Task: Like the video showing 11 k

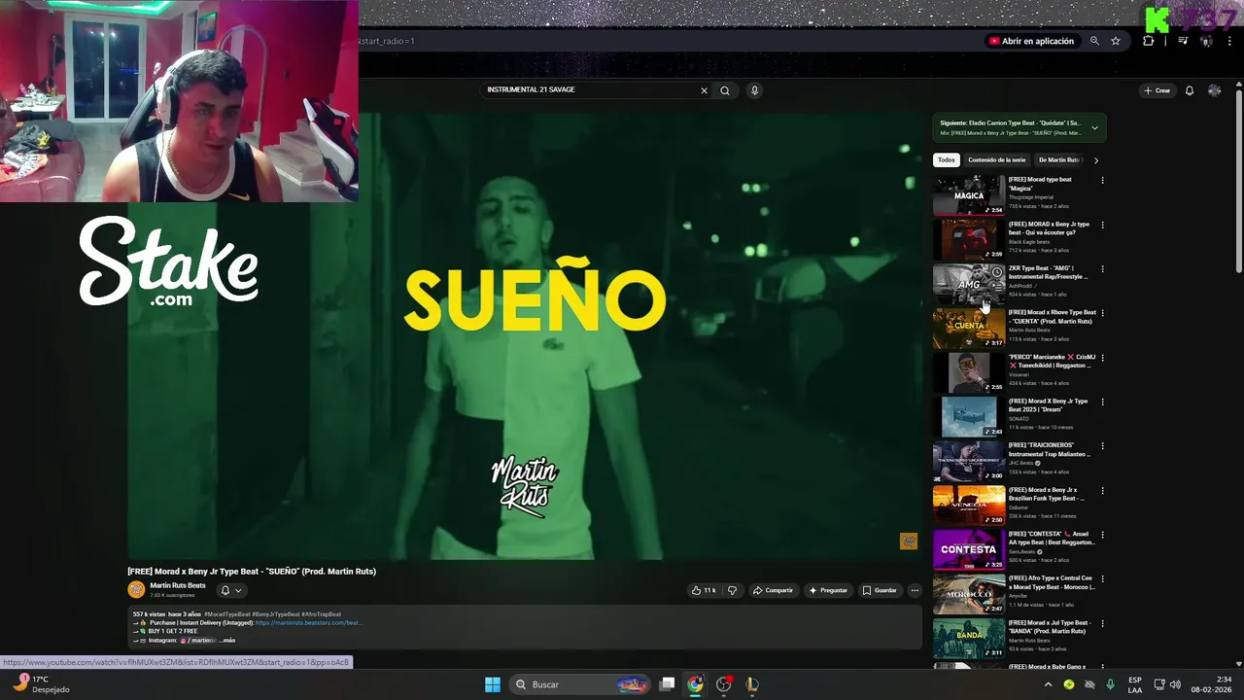Action: pos(704,590)
